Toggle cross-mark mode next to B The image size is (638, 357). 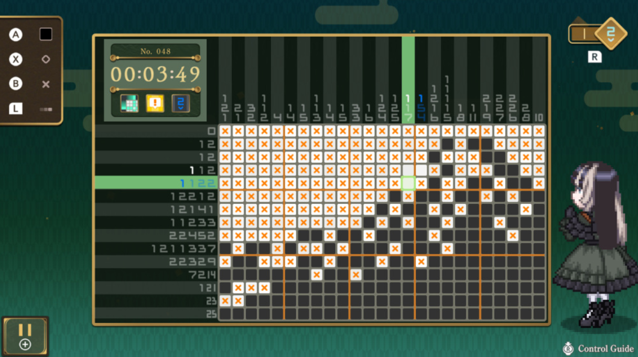click(x=45, y=84)
